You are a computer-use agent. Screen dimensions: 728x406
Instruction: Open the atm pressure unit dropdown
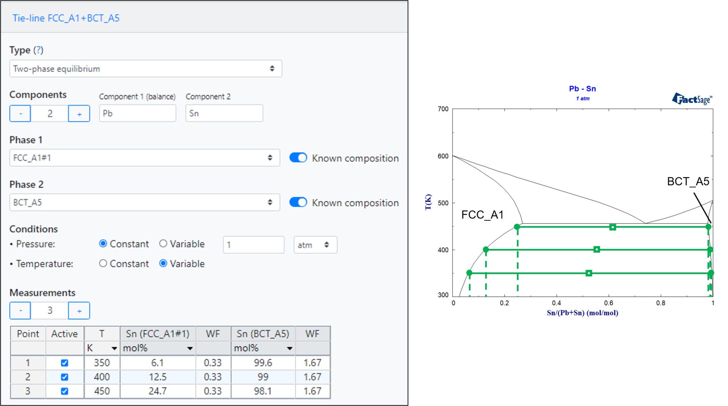coord(315,244)
